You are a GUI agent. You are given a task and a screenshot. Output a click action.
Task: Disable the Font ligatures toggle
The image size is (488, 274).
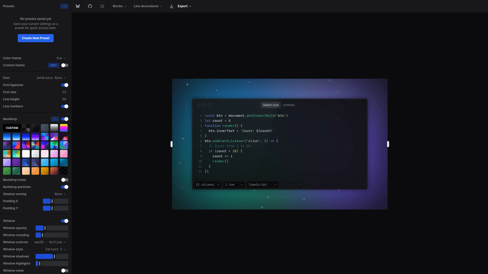pyautogui.click(x=65, y=85)
